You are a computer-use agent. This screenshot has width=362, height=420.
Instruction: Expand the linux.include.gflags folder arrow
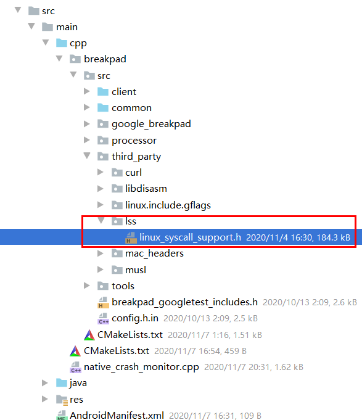(101, 205)
